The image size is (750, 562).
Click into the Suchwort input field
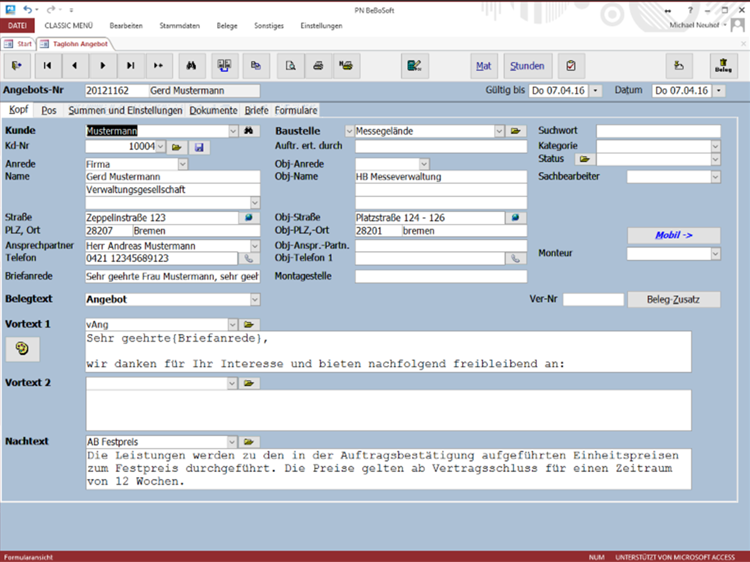click(658, 131)
